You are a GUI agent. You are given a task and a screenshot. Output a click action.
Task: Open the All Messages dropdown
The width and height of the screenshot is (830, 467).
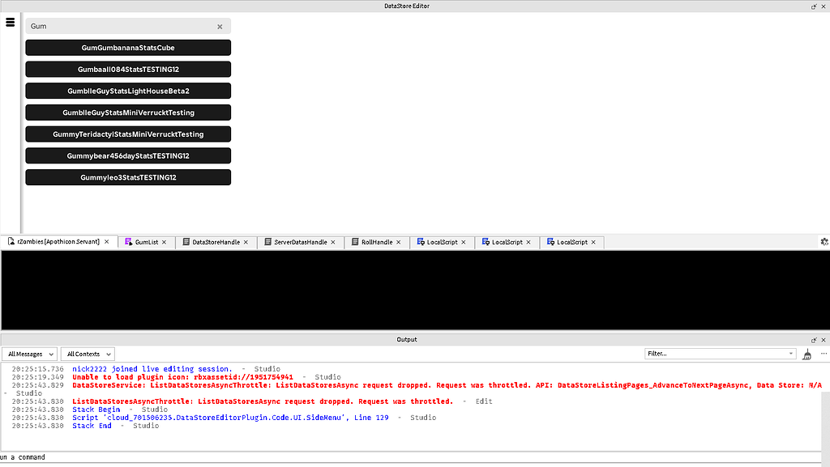tap(29, 354)
